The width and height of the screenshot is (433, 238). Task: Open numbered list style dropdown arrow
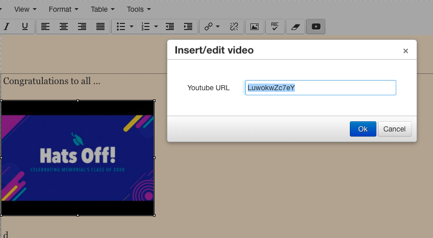click(156, 27)
